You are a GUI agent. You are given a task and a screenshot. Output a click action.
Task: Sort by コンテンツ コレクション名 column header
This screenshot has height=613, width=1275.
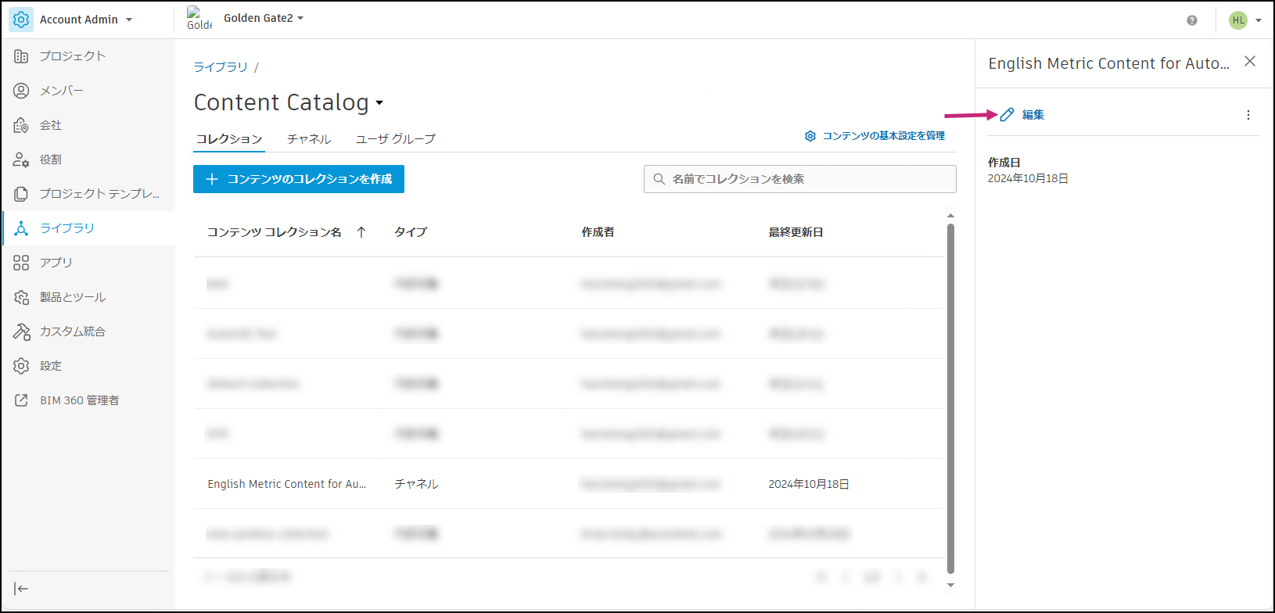tap(275, 232)
